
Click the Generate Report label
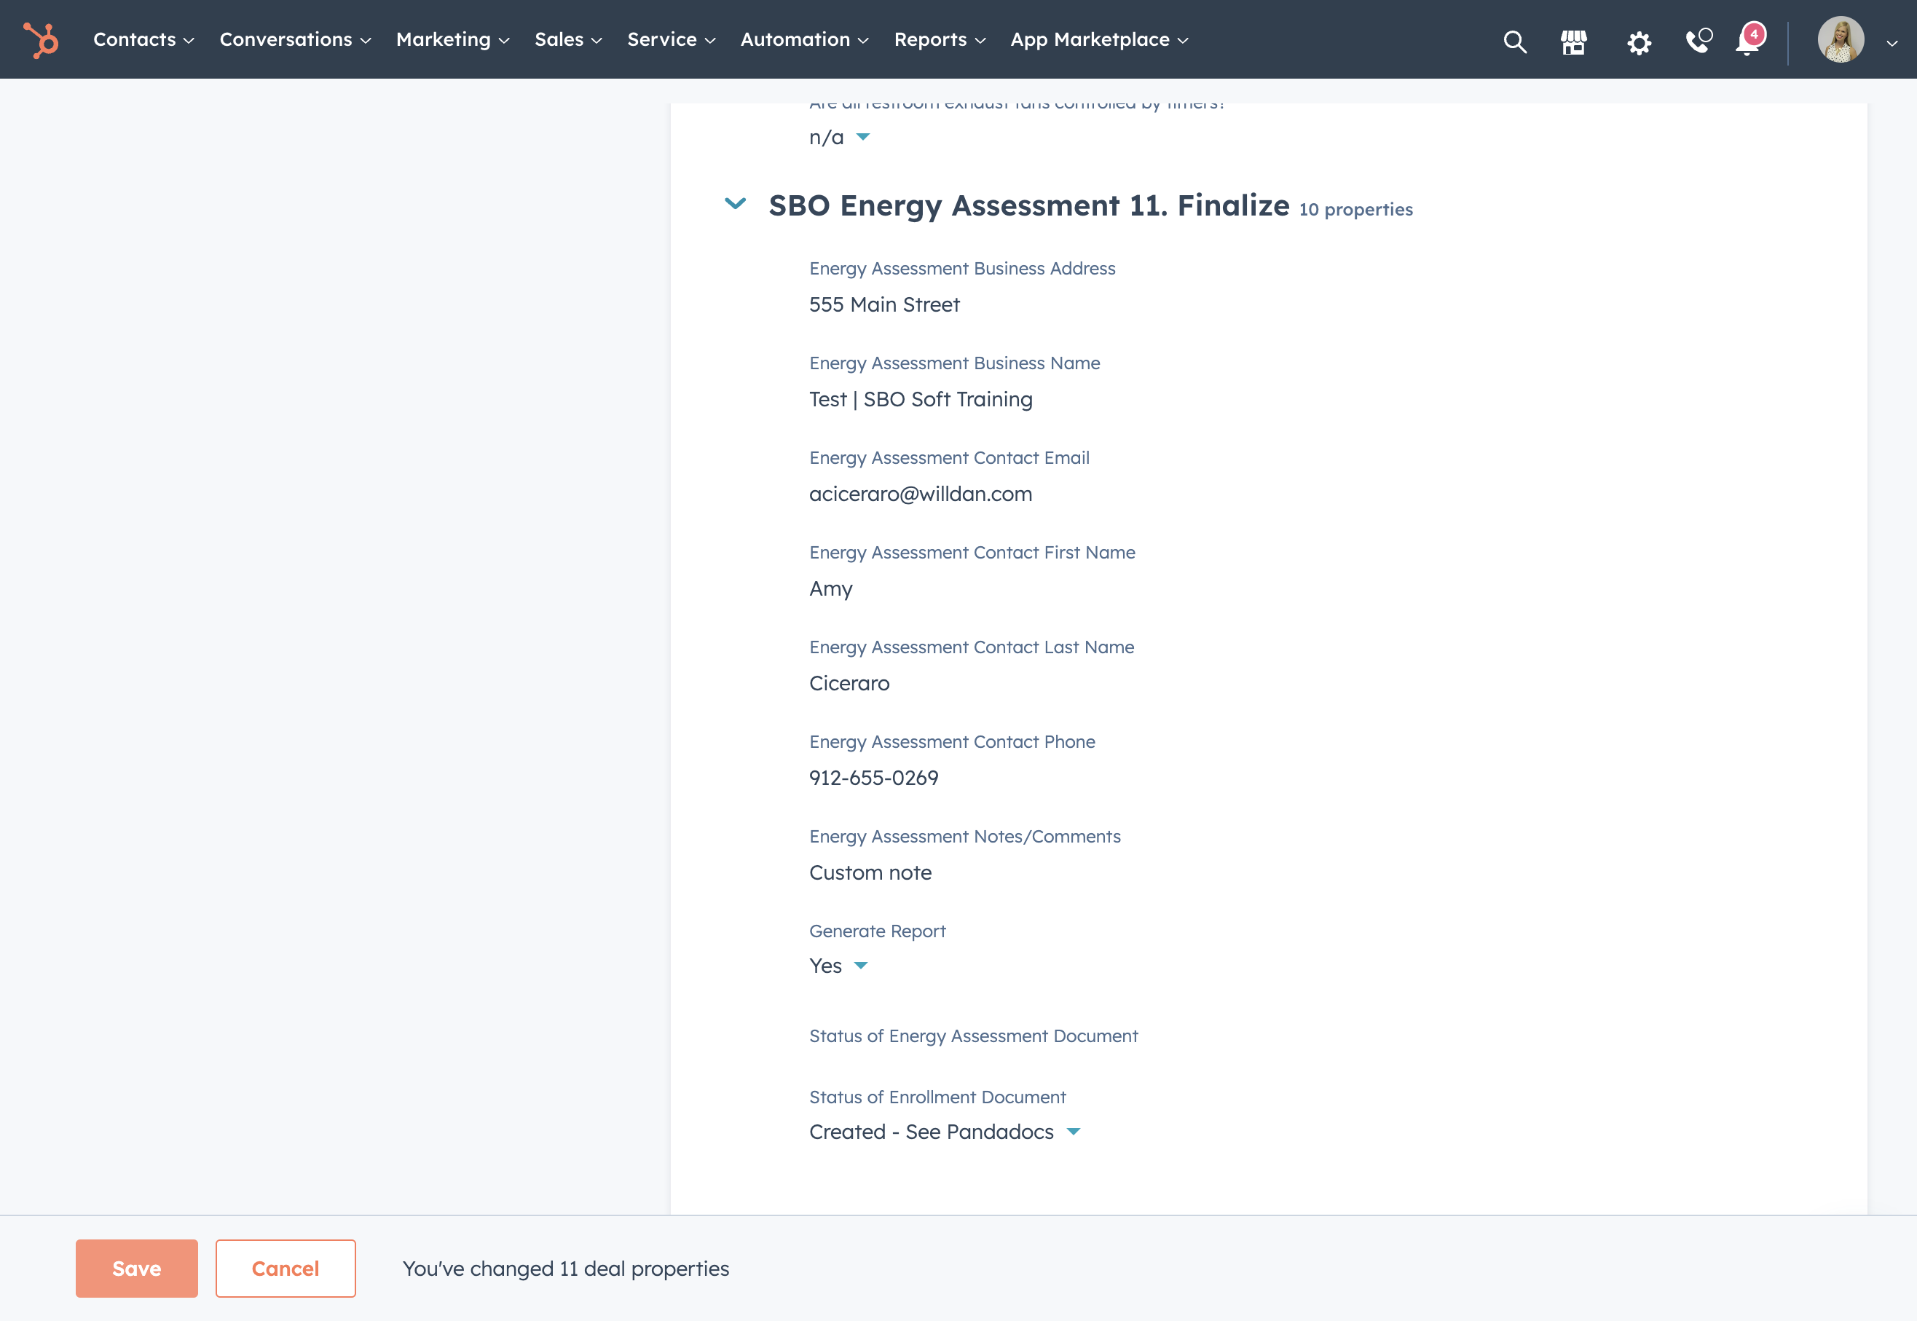878,931
